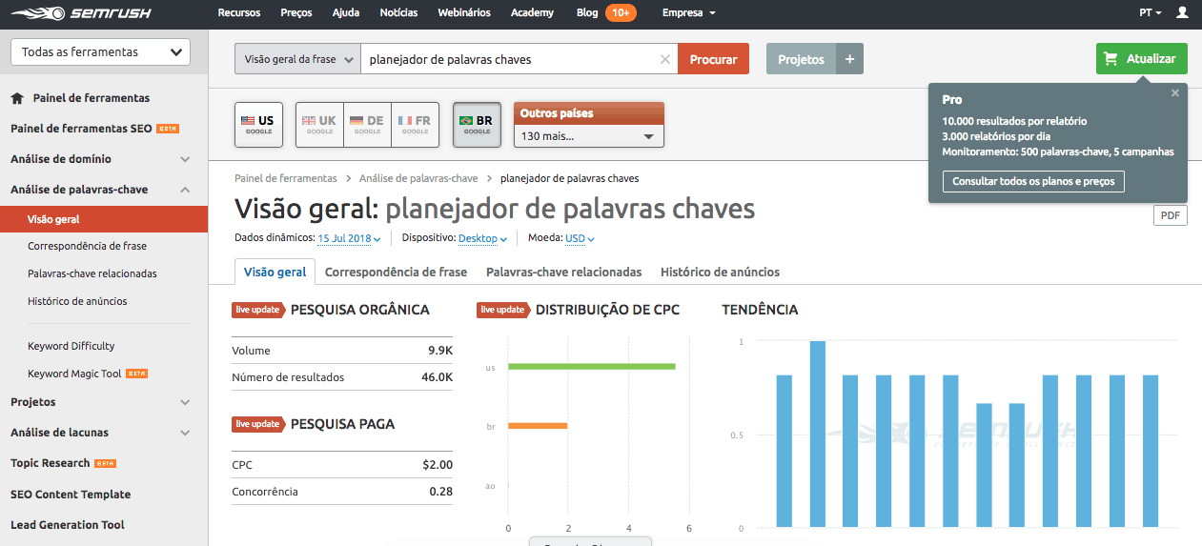Click the orange BR bar in CPC chart

pos(538,426)
